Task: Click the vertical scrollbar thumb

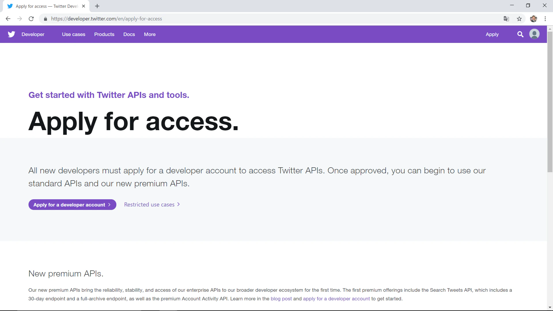Action: [550, 102]
